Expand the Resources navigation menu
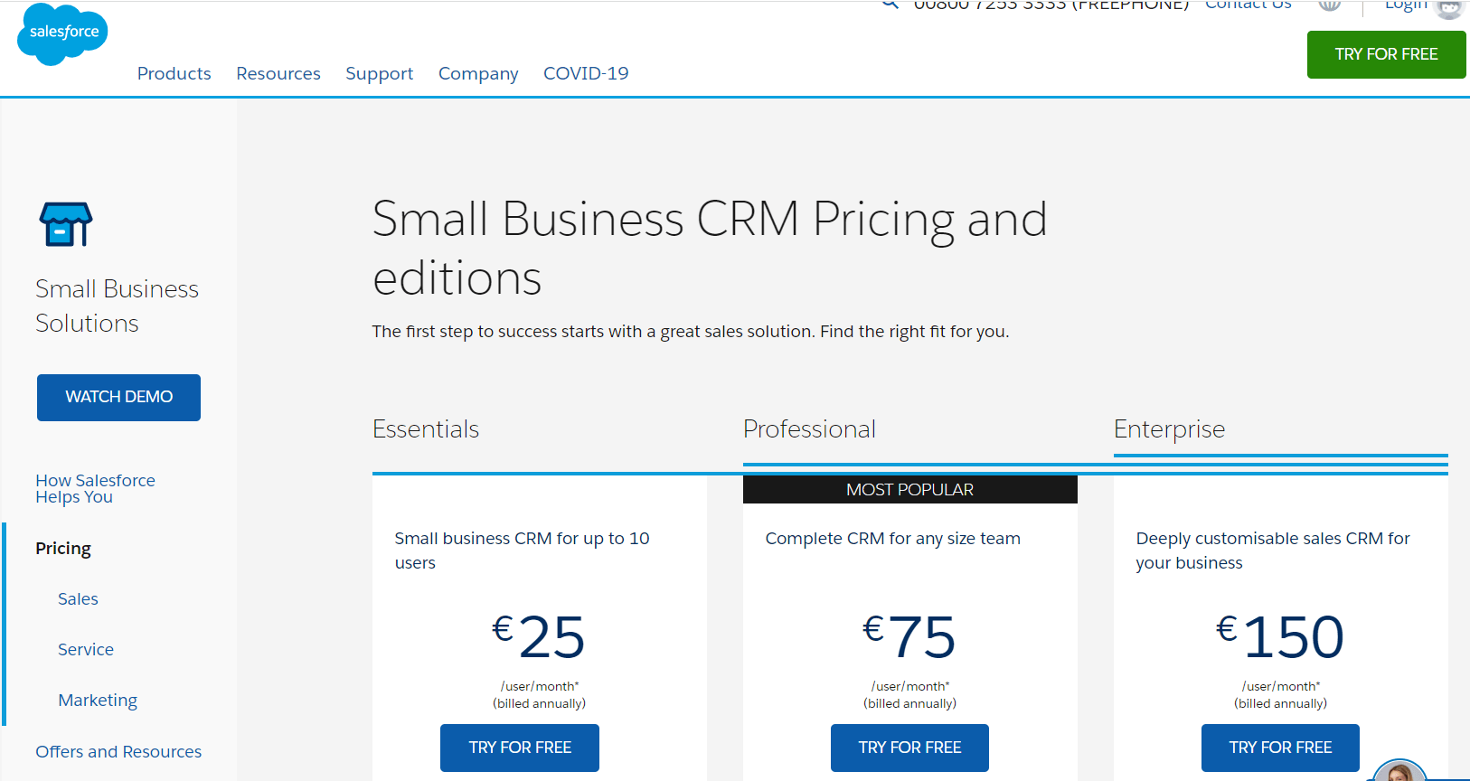The width and height of the screenshot is (1470, 781). pyautogui.click(x=278, y=73)
